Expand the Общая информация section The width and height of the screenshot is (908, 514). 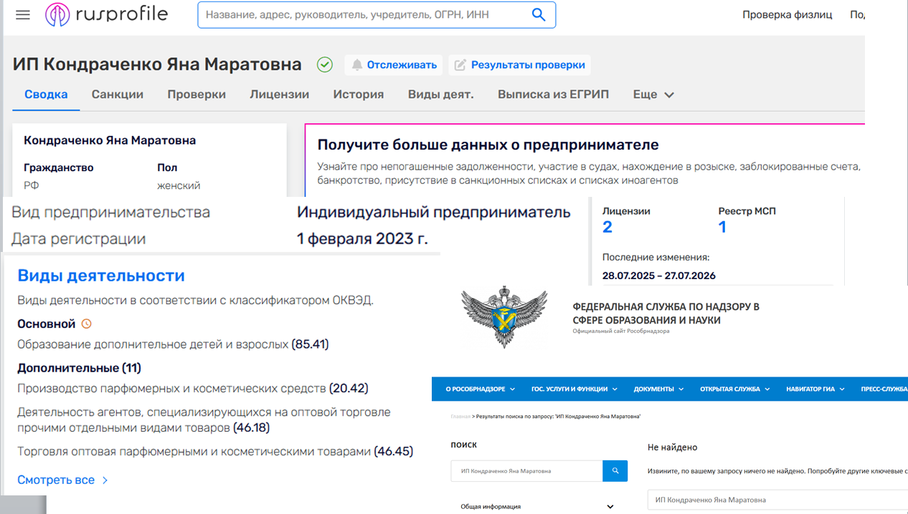tap(537, 507)
